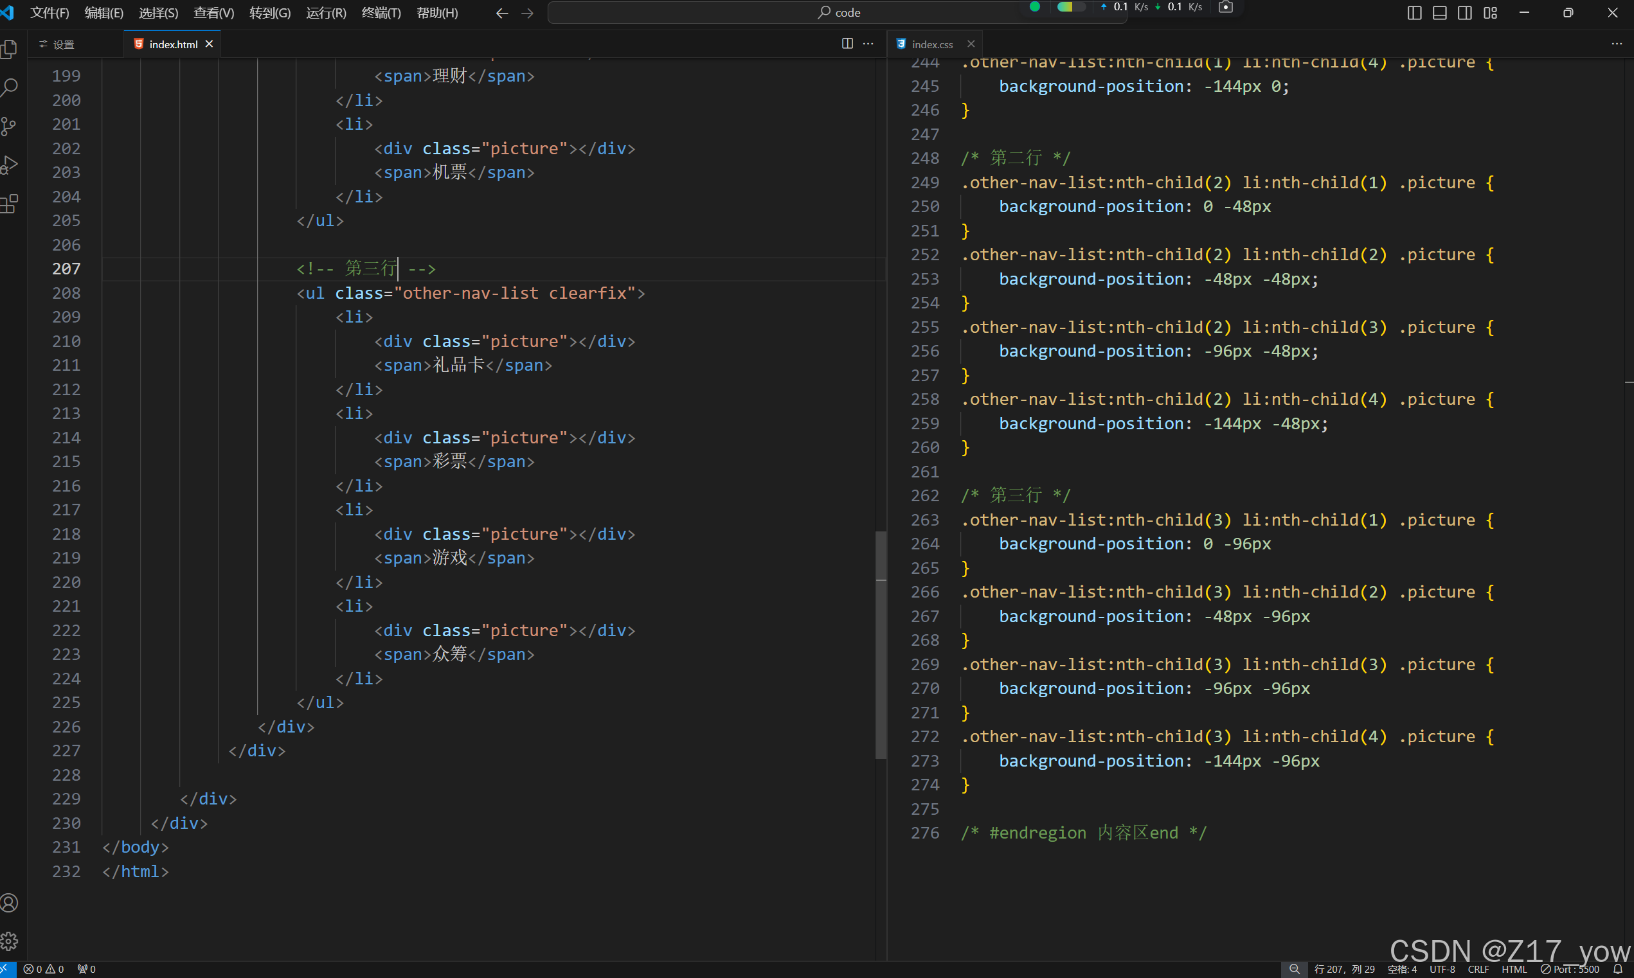Open more actions for index.css editor
This screenshot has width=1634, height=978.
coord(1616,44)
